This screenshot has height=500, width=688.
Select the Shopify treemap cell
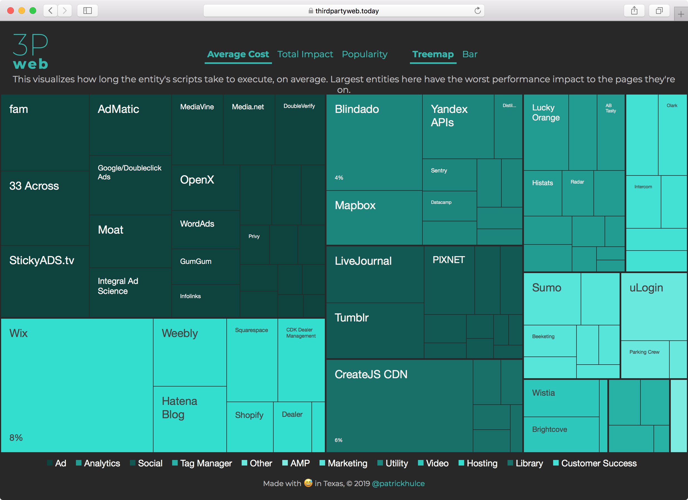250,427
